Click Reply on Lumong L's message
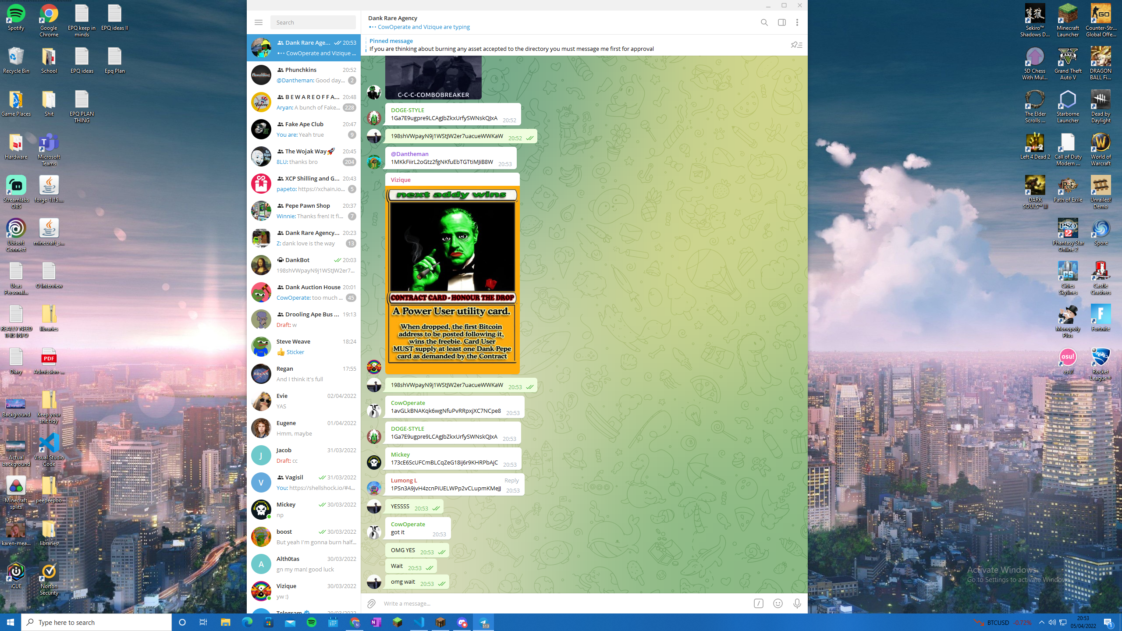This screenshot has height=631, width=1122. (511, 480)
